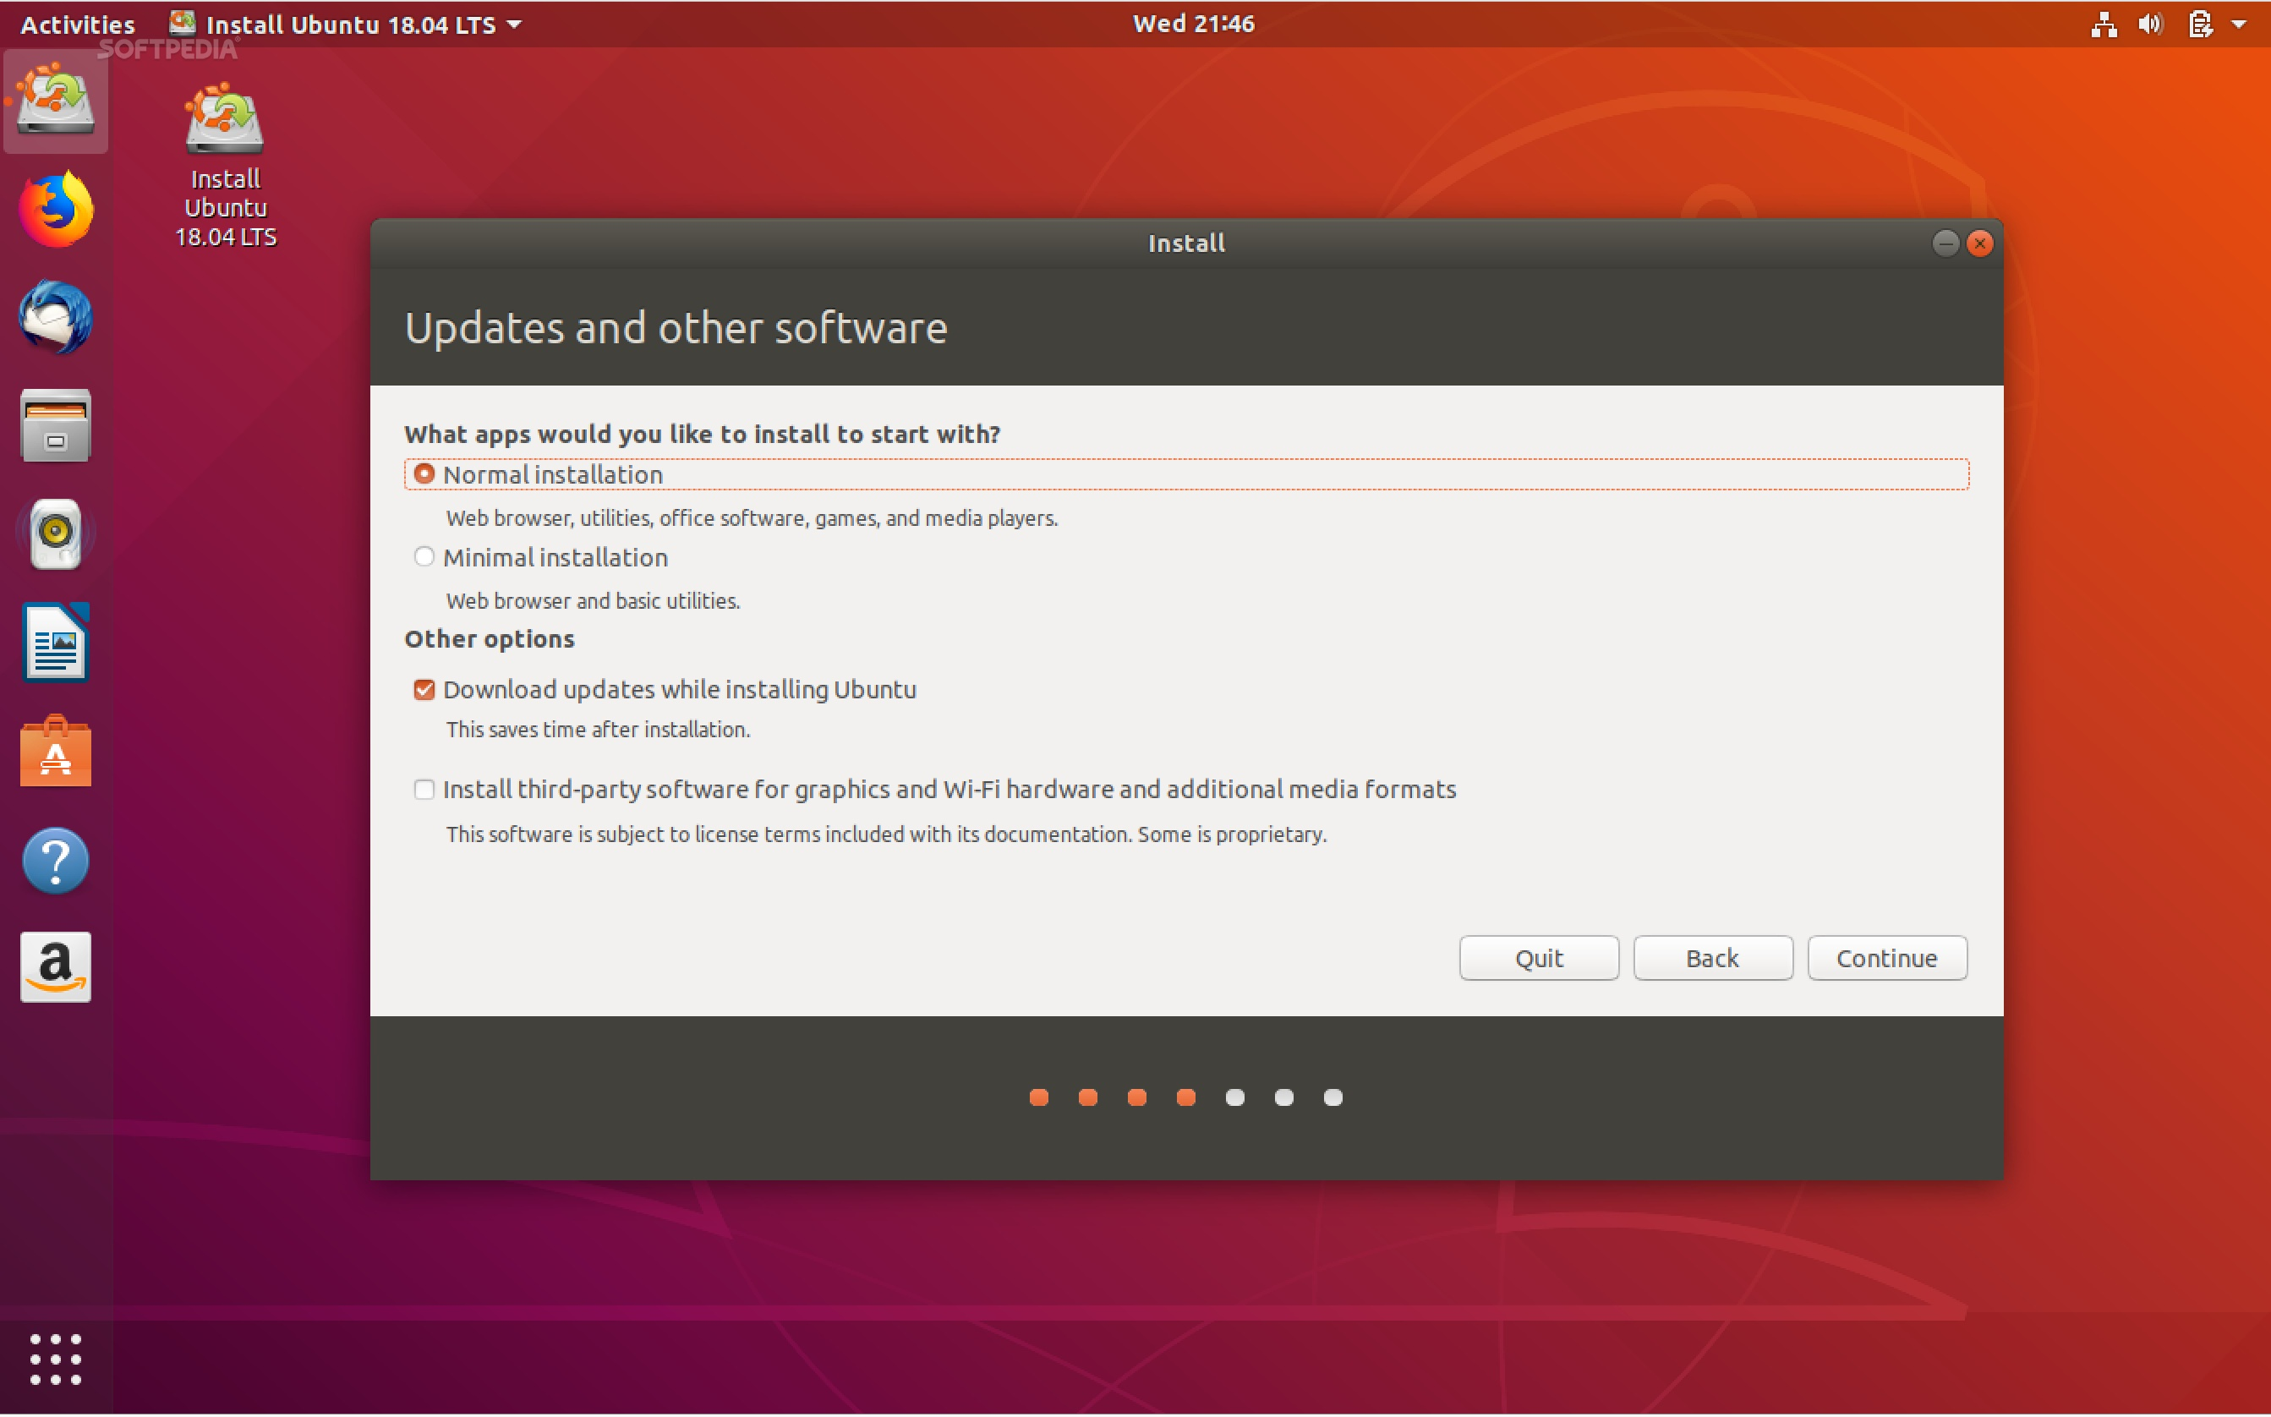Show Applications grid at dock bottom

point(55,1359)
